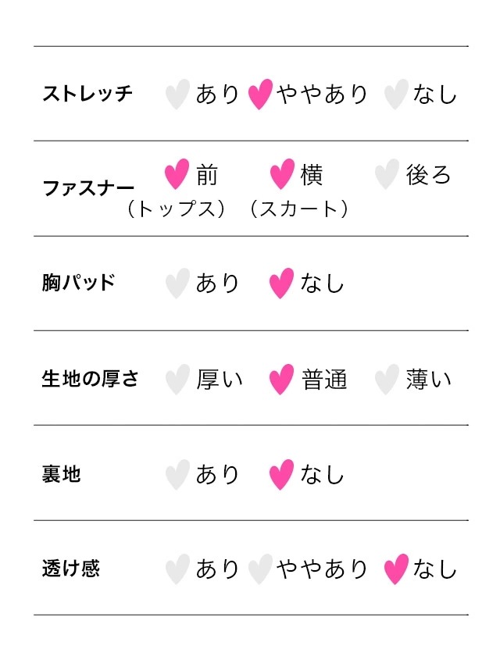Select pink heart next to 横 in ファスナー row
Viewport: 500px width, 667px height.
[x=282, y=174]
